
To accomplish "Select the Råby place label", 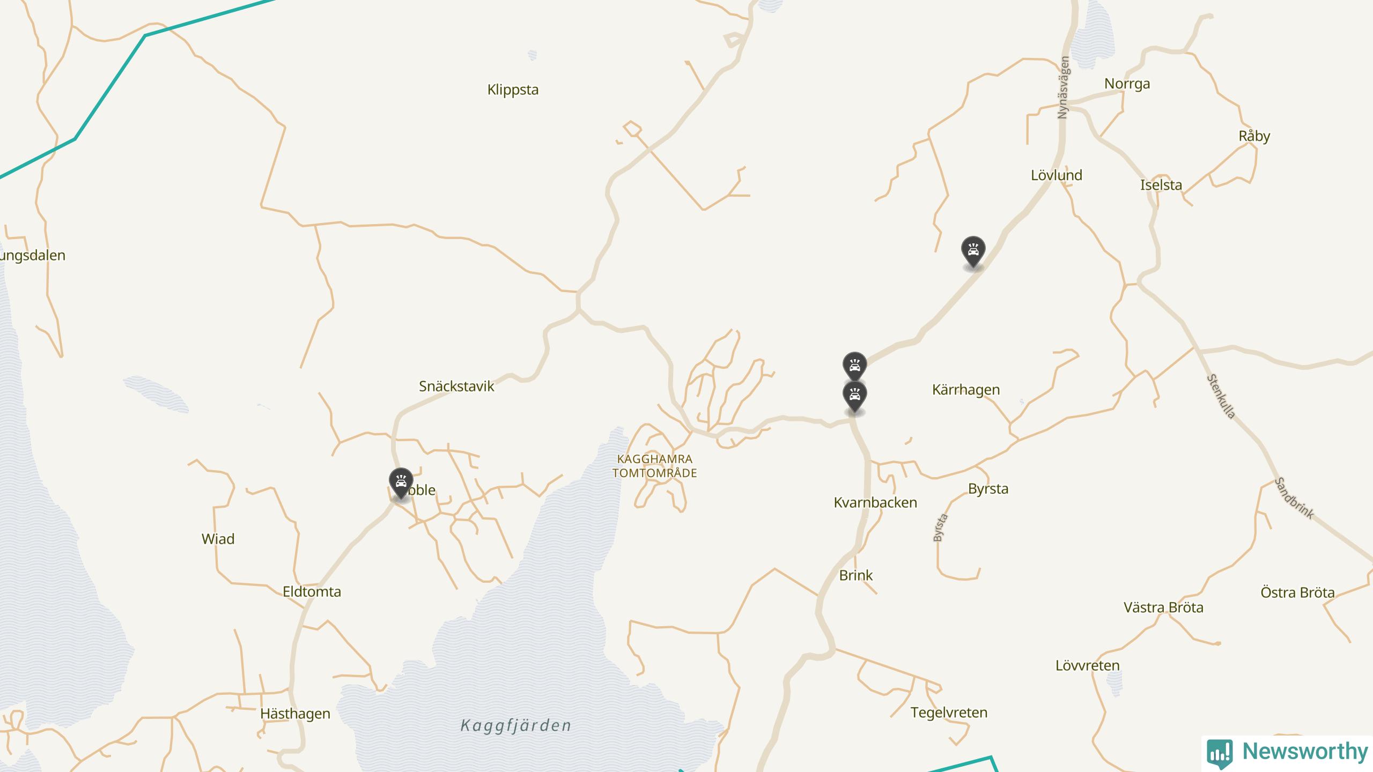I will [1254, 136].
